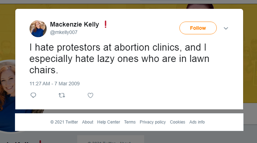Open the Terms link

coord(130,122)
